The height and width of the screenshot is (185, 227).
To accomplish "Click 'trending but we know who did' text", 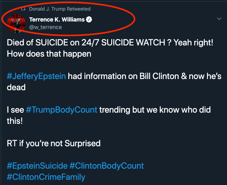I will click(x=155, y=110).
